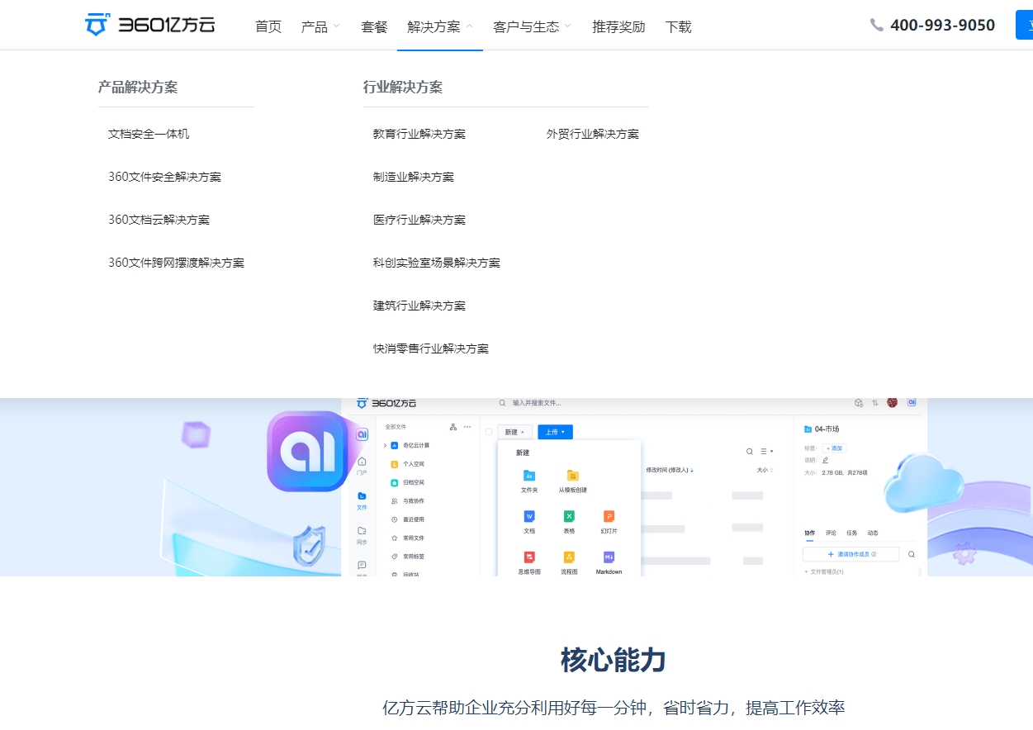This screenshot has height=730, width=1033.
Task: Sort by the 修改时间 column header
Action: point(669,470)
